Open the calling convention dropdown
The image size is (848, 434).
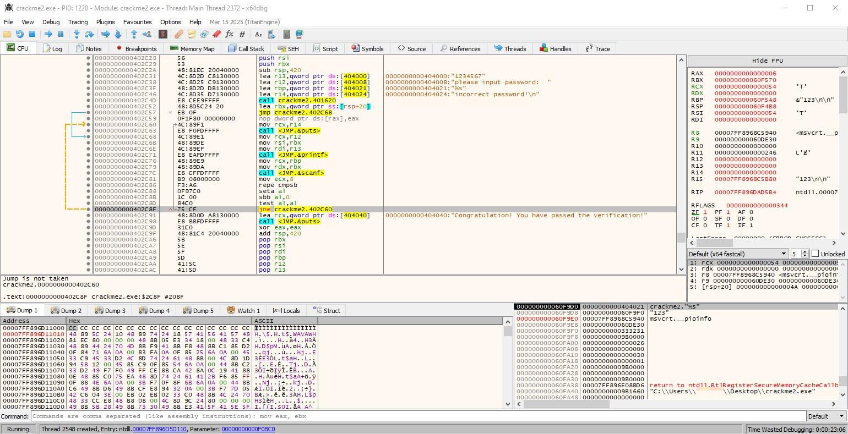(737, 254)
